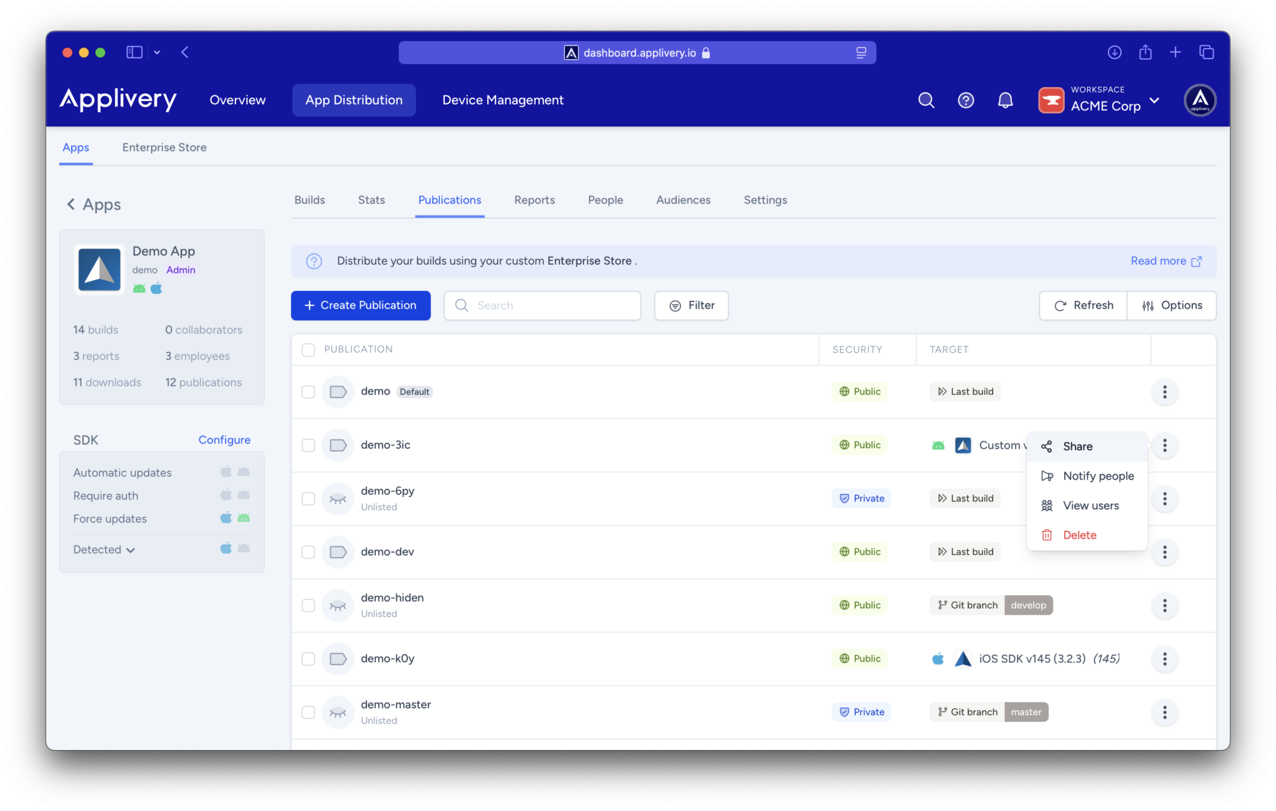The height and width of the screenshot is (811, 1276).
Task: Choose View users from the context menu
Action: (1087, 506)
